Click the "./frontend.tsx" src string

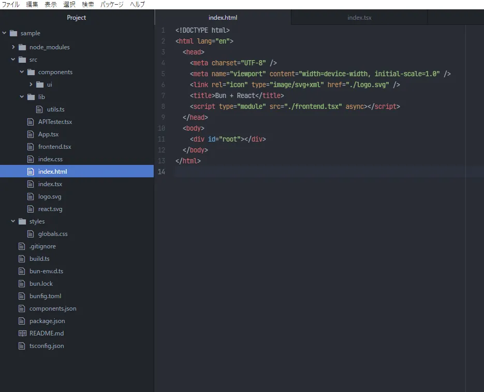(313, 106)
